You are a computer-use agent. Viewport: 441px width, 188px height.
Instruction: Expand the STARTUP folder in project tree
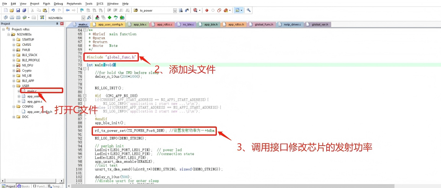click(14, 40)
